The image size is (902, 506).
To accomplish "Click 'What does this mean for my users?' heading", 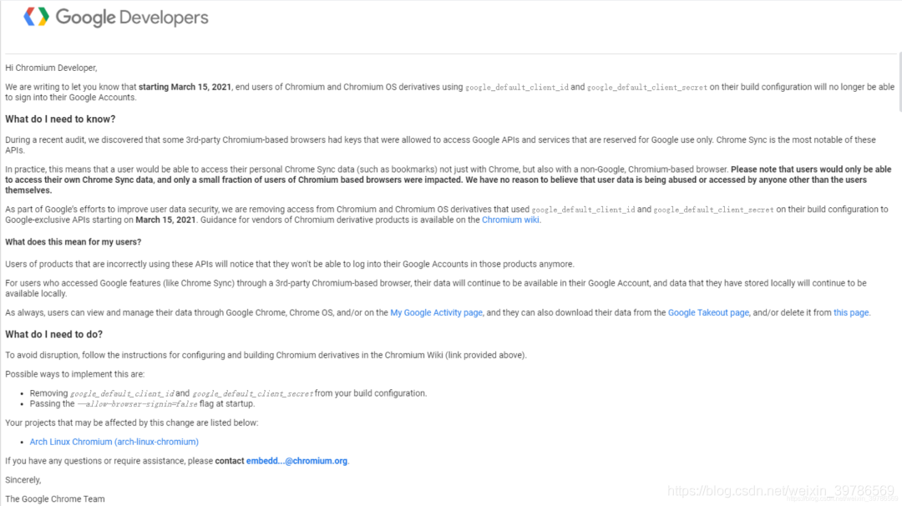I will tap(73, 242).
